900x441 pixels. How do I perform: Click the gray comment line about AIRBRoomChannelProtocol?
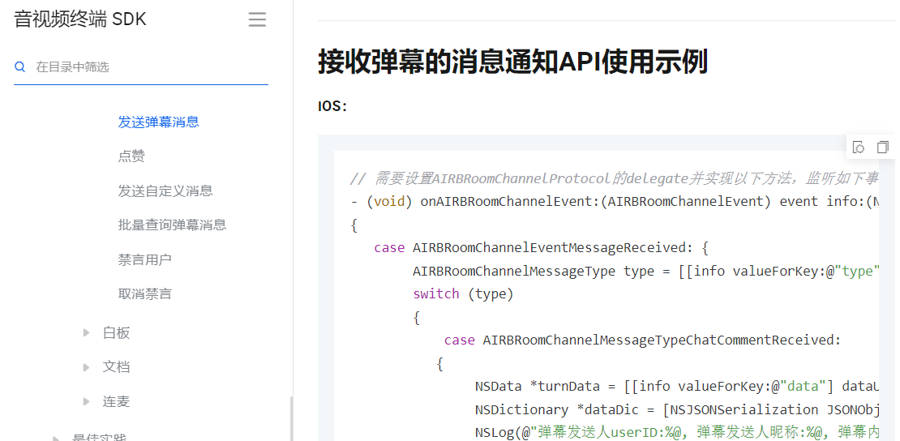click(x=614, y=178)
